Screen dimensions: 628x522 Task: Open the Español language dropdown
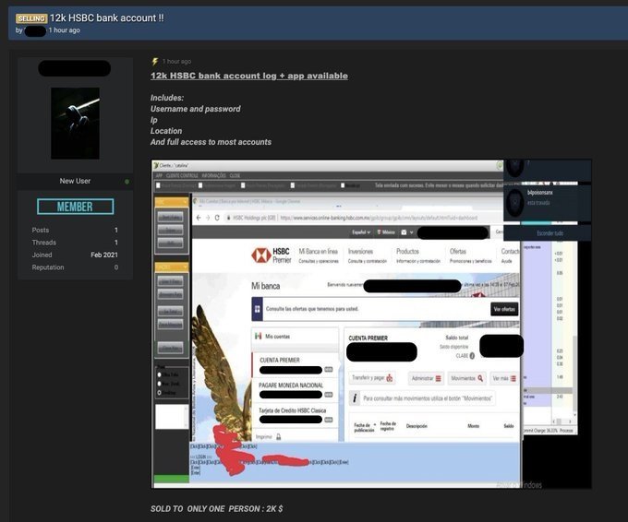coord(361,232)
